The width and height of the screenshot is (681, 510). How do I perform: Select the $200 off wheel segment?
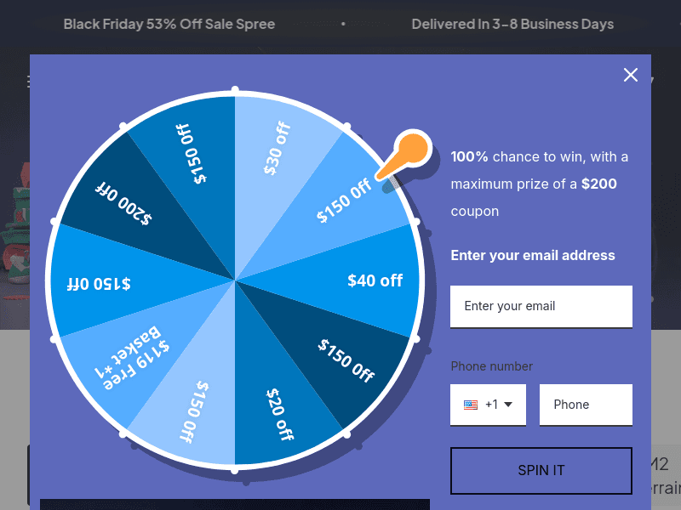click(123, 201)
